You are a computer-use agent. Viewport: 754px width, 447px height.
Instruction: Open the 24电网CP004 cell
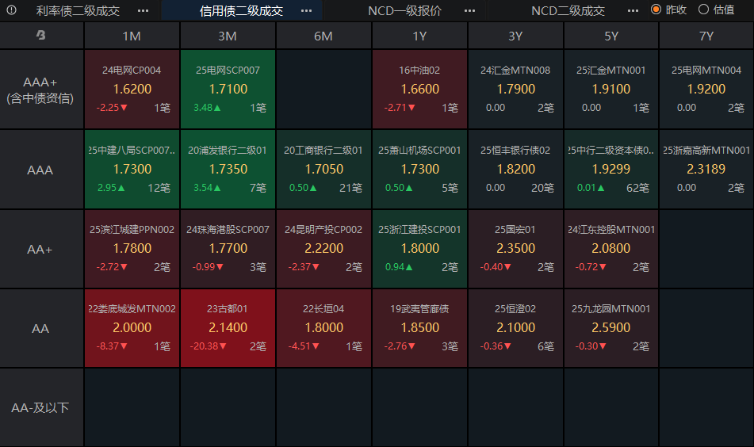(x=132, y=90)
